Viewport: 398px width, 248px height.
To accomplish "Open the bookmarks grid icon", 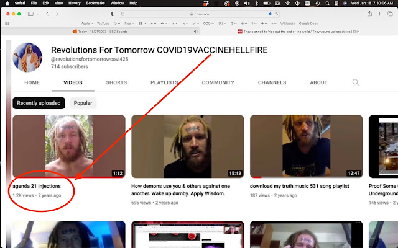I will pyautogui.click(x=7, y=24).
